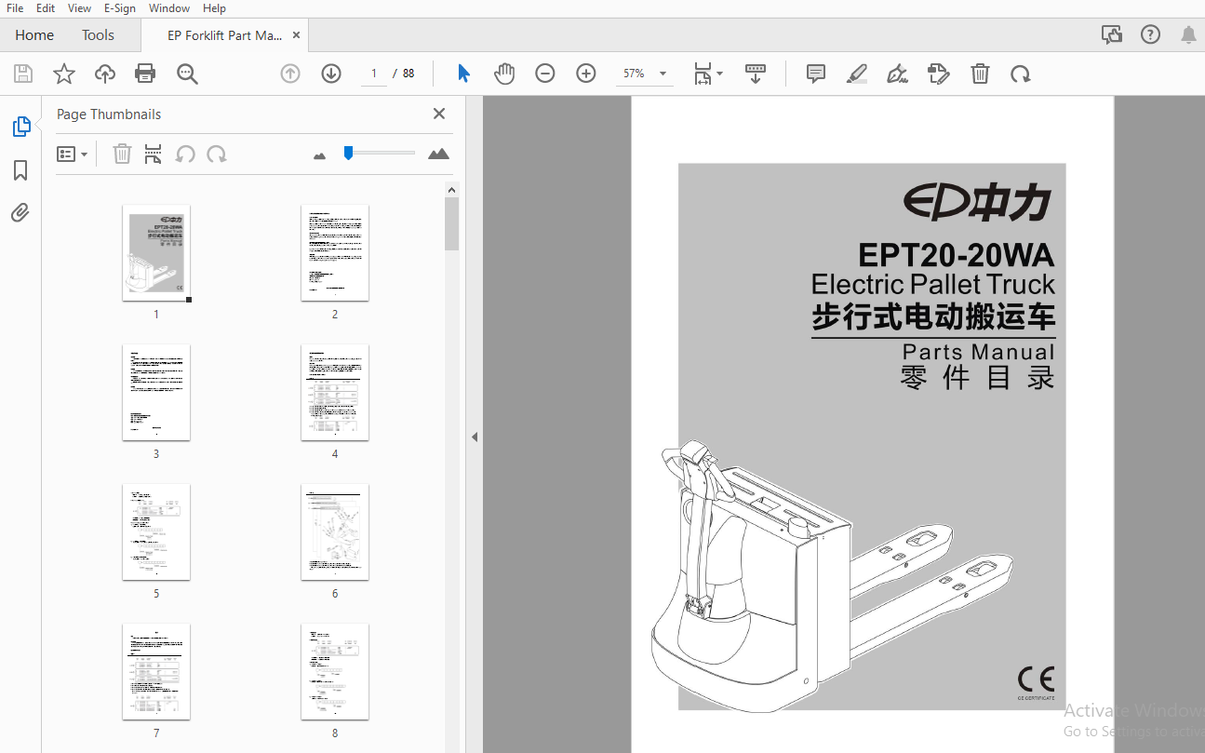This screenshot has height=753, width=1205.
Task: Click the thumbnail size slider handle
Action: click(348, 153)
